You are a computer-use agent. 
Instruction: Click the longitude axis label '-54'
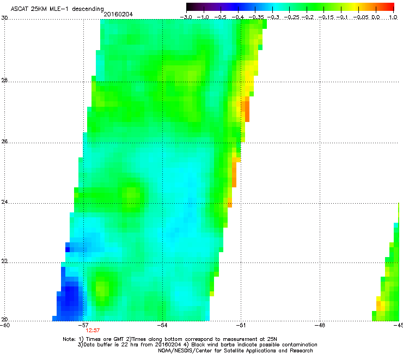(x=162, y=325)
